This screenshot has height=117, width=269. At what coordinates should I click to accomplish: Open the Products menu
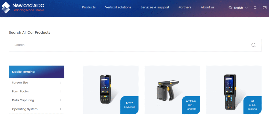coord(89,7)
